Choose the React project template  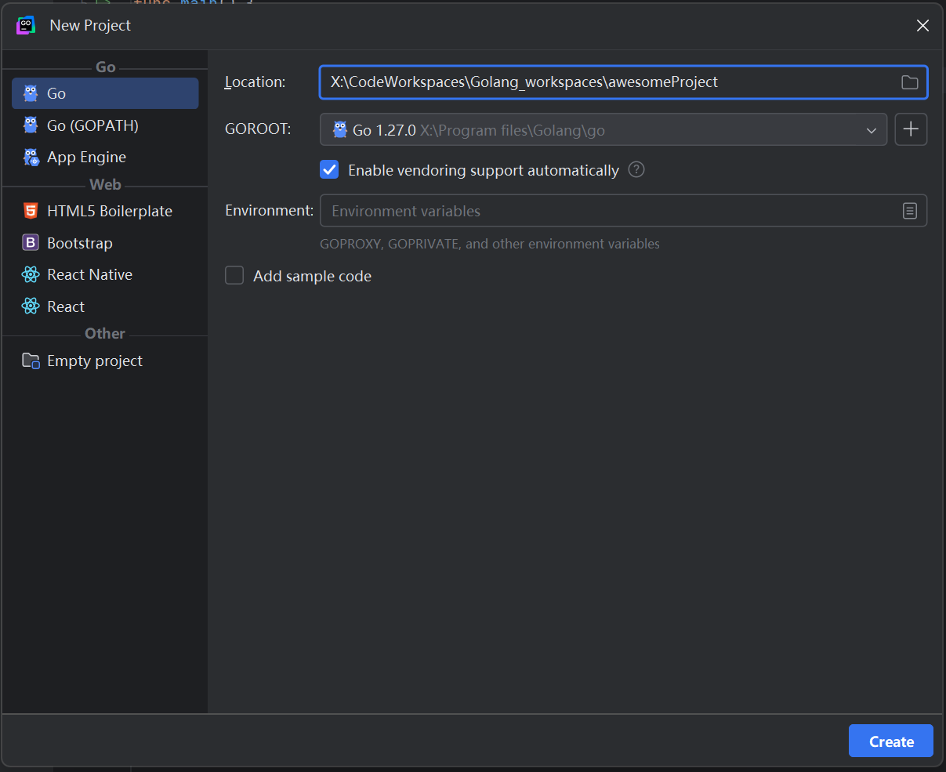[105, 306]
